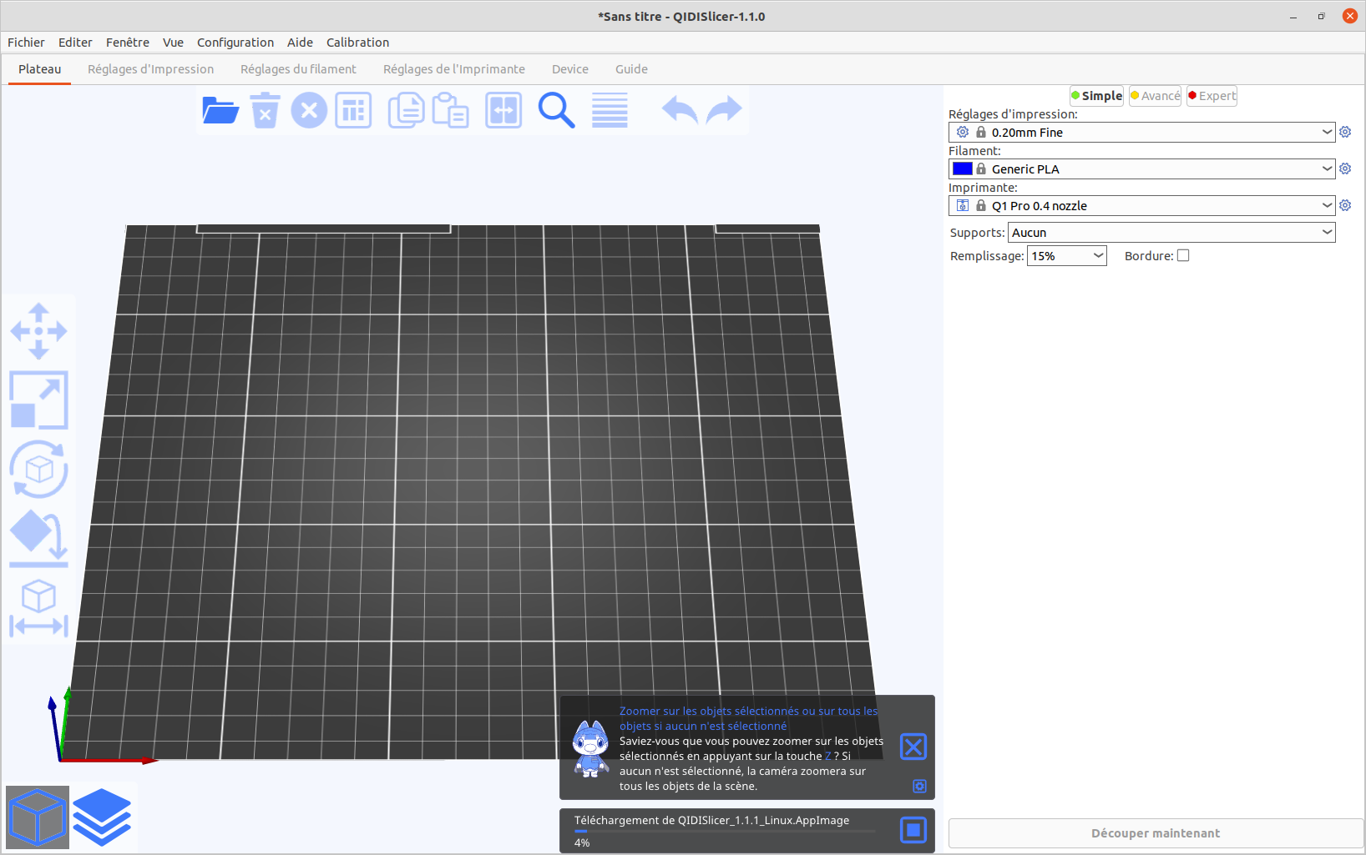Switch to Réglages du filament tab
Viewport: 1366px width, 855px height.
click(x=298, y=69)
